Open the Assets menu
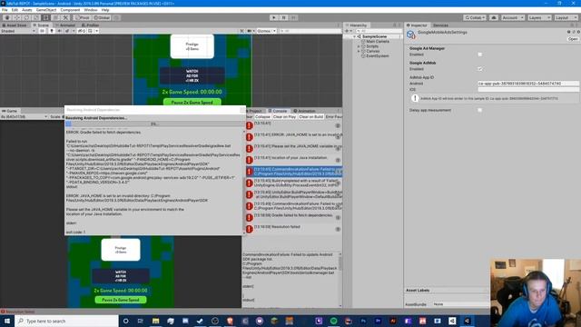The width and height of the screenshot is (581, 327). coord(27,10)
